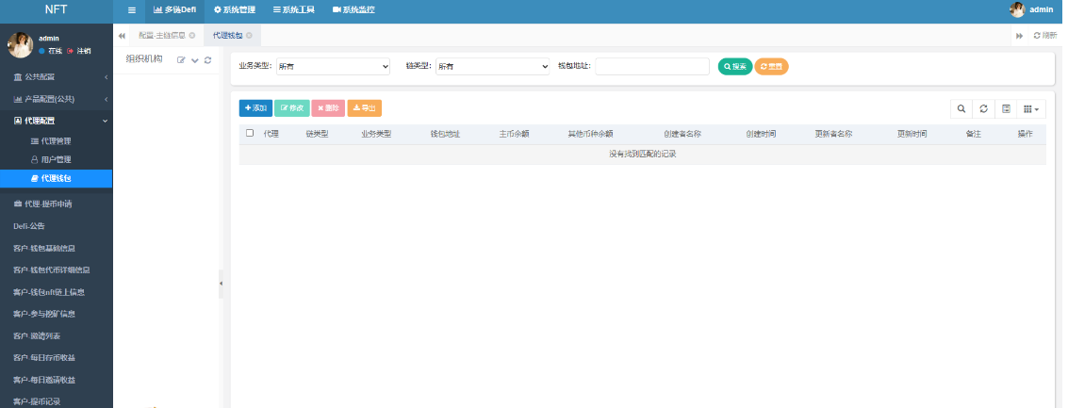
Task: Select 用户管理 in the sidebar
Action: tap(57, 159)
